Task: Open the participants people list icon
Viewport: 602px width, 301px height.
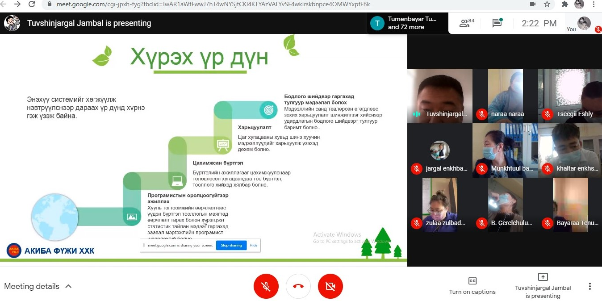Action: pyautogui.click(x=466, y=23)
